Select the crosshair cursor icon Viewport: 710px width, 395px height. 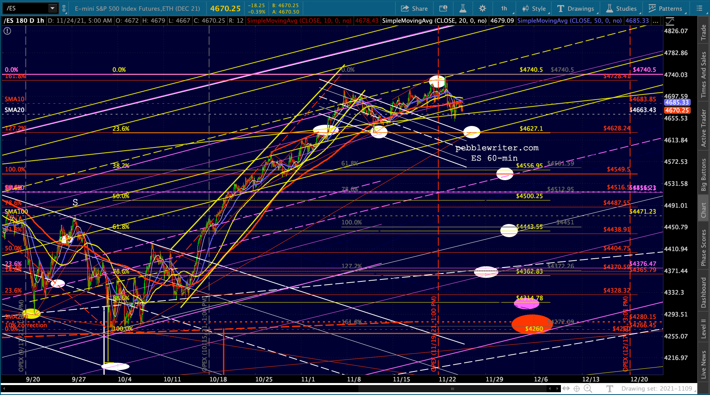(577, 389)
